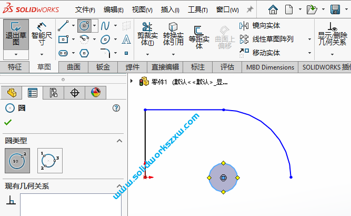Select the sketch Text (A) tool
This screenshot has width=351, height=216.
click(126, 40)
